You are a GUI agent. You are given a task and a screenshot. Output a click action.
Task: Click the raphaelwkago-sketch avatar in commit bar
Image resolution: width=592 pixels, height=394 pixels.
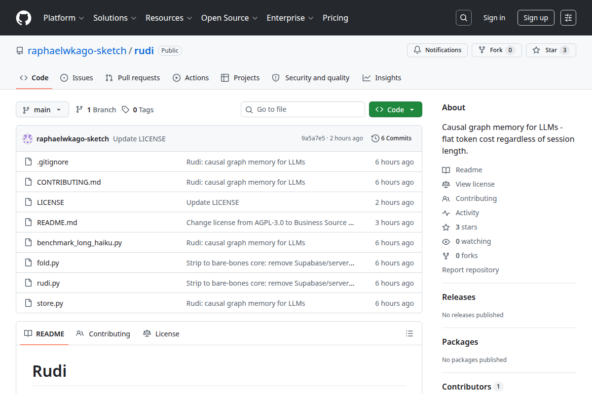pos(28,139)
